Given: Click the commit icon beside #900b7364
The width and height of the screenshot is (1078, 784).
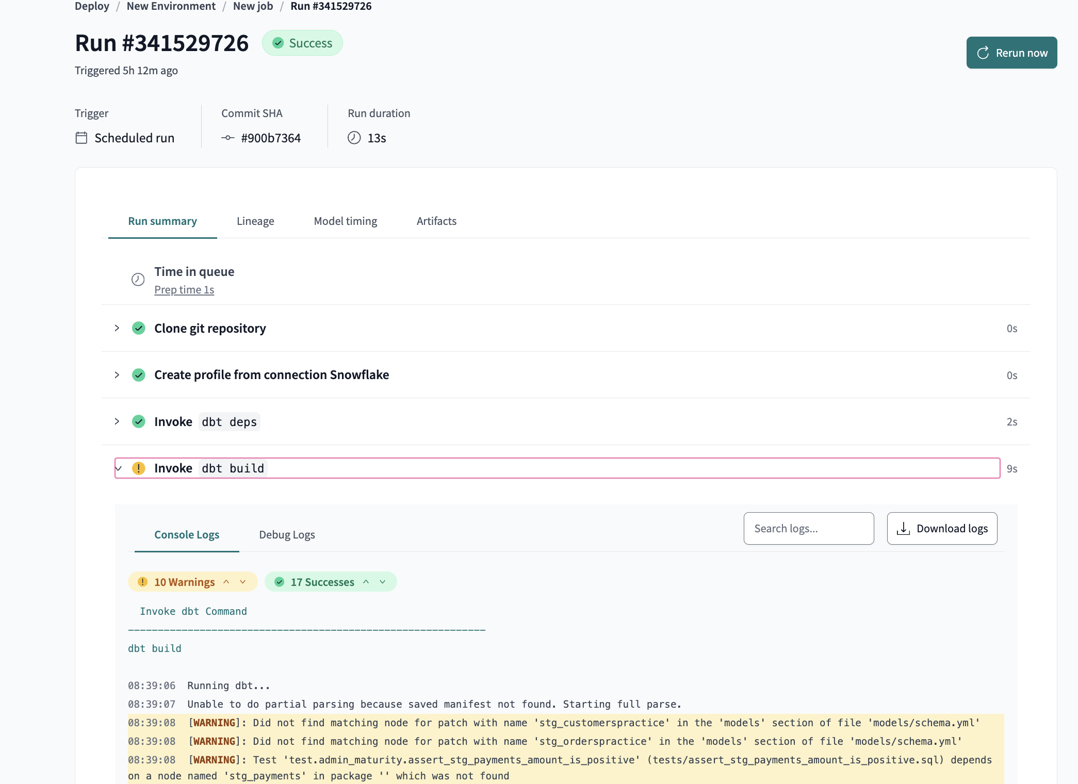Looking at the screenshot, I should coord(228,137).
